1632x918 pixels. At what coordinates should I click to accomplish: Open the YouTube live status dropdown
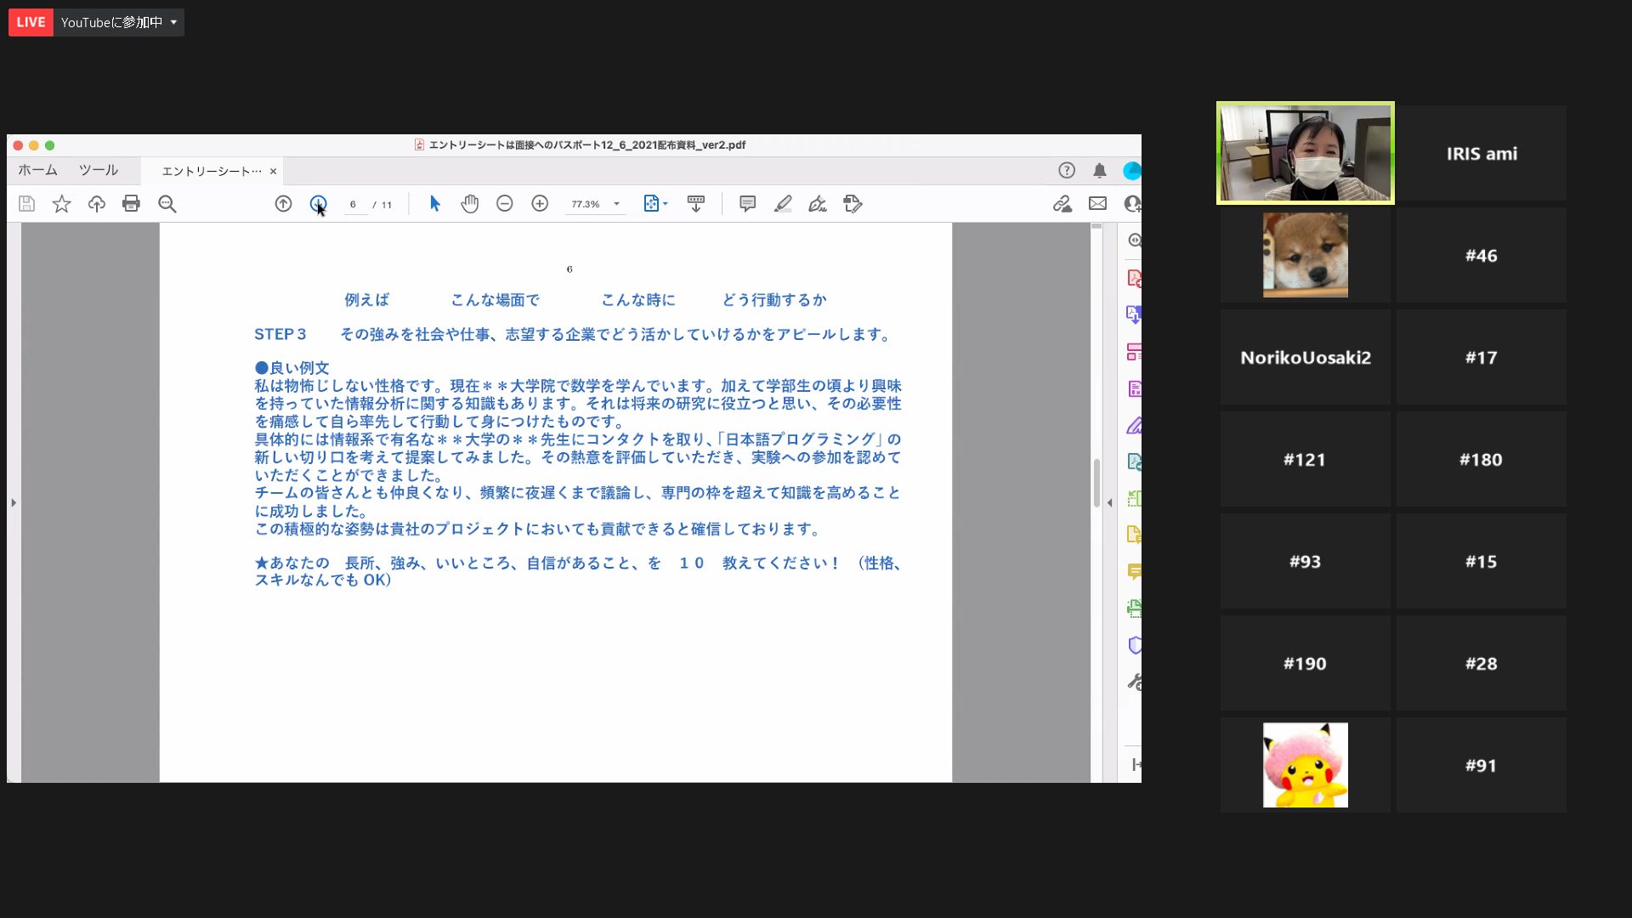[x=173, y=22]
